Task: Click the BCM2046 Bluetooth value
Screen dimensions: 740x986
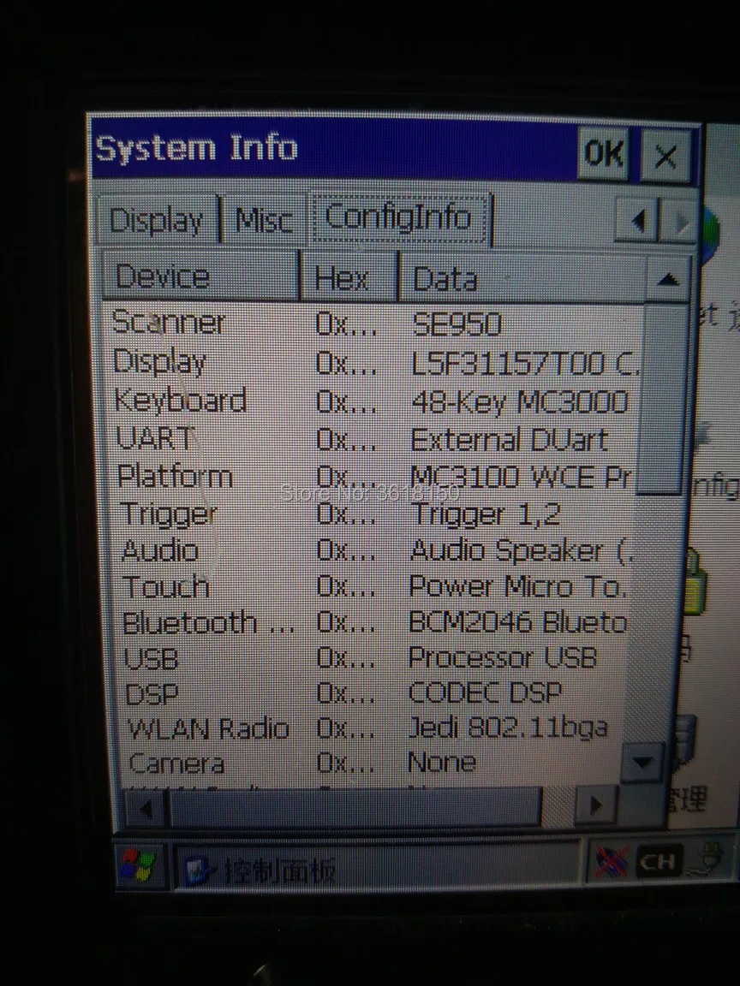Action: pyautogui.click(x=518, y=622)
